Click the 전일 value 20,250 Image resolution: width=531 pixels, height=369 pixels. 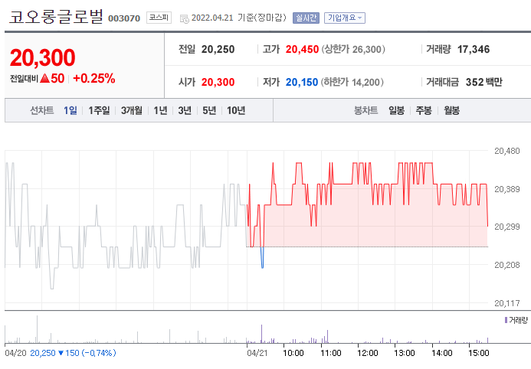pos(218,50)
